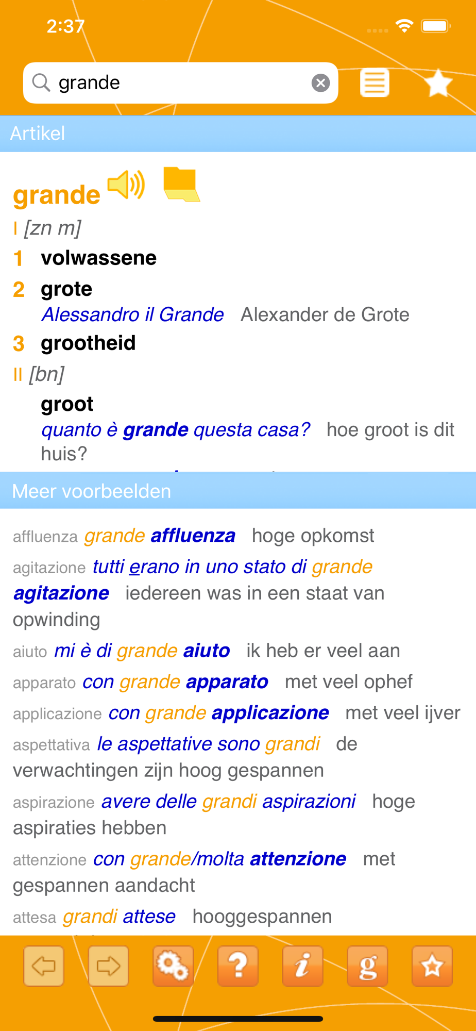Open the word list icon
Screen dimensions: 476x1031
pyautogui.click(x=375, y=82)
